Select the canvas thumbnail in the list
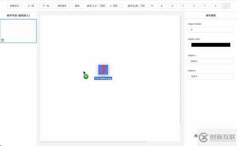This screenshot has width=237, height=146. pyautogui.click(x=18, y=31)
